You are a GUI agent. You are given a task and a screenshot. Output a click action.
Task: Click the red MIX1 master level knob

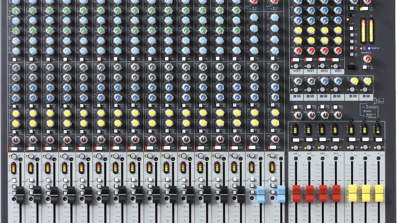click(x=298, y=51)
